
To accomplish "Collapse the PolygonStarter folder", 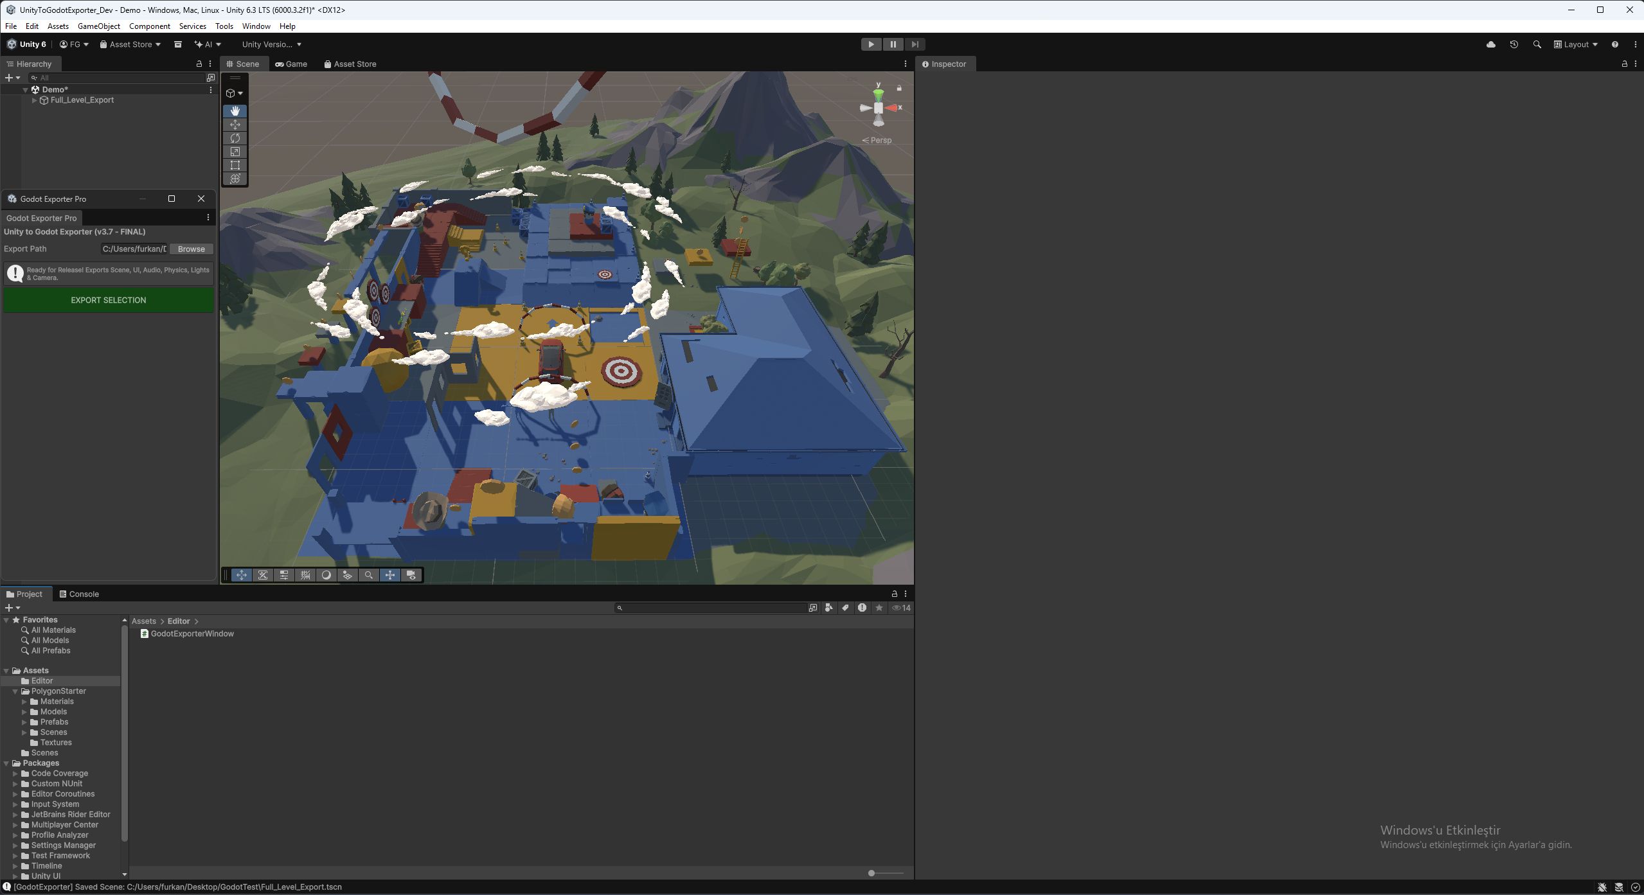I will pyautogui.click(x=15, y=691).
